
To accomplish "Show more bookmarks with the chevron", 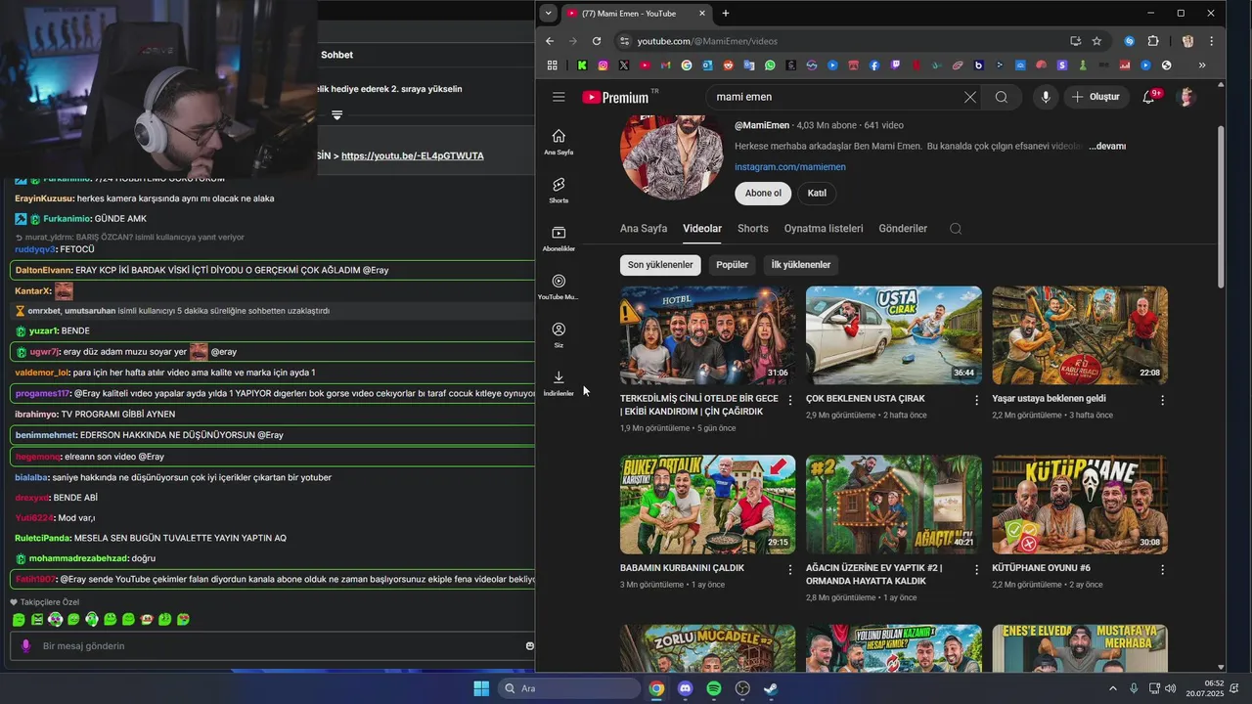I will (x=1202, y=66).
